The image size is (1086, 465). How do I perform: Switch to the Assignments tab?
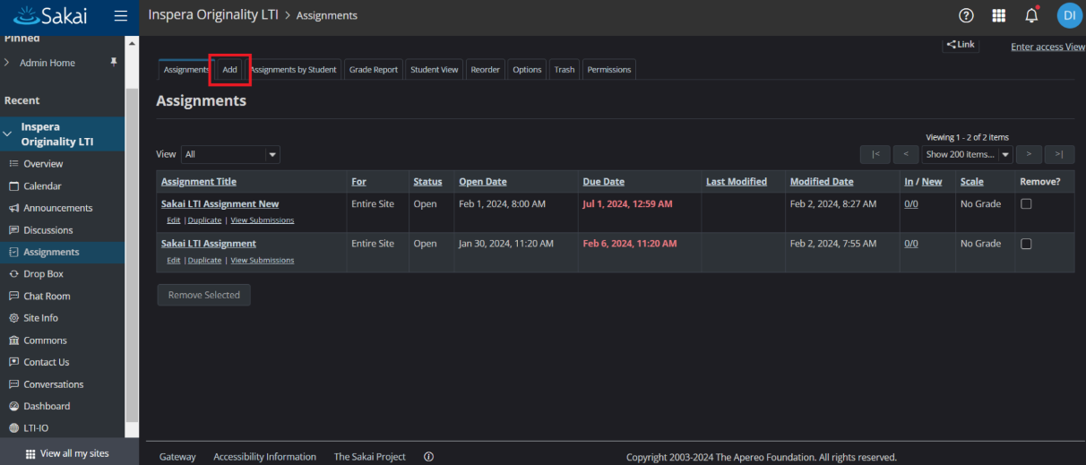(x=186, y=69)
